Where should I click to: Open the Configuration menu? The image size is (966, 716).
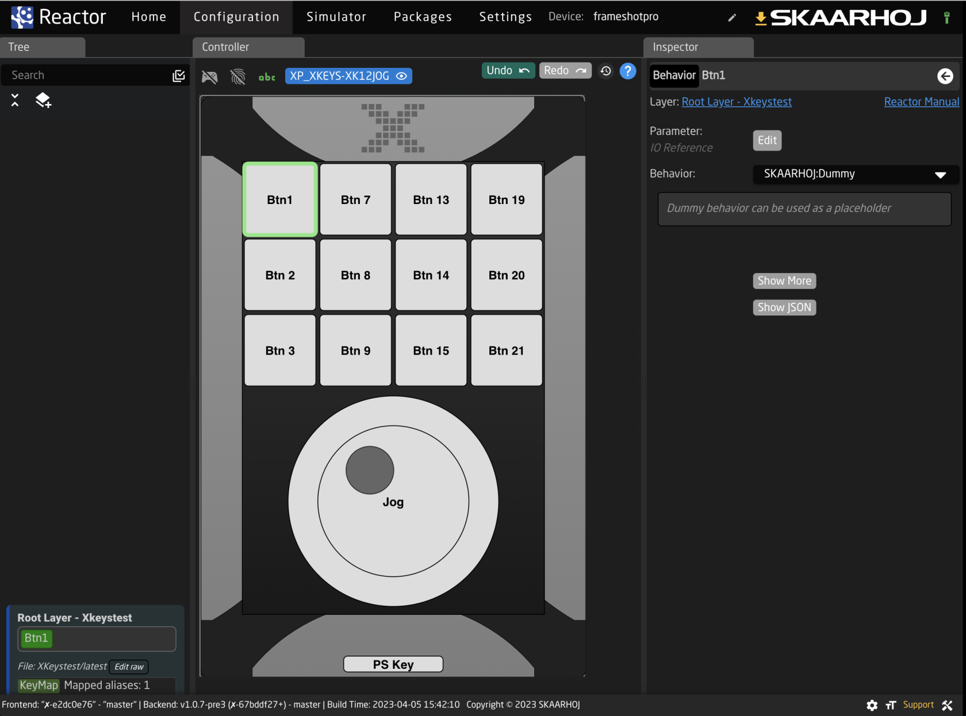pos(236,17)
